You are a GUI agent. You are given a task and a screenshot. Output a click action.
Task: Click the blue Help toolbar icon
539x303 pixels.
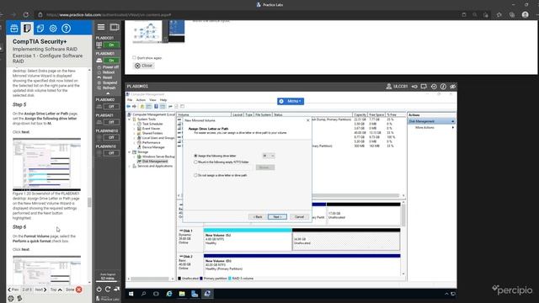[156, 107]
